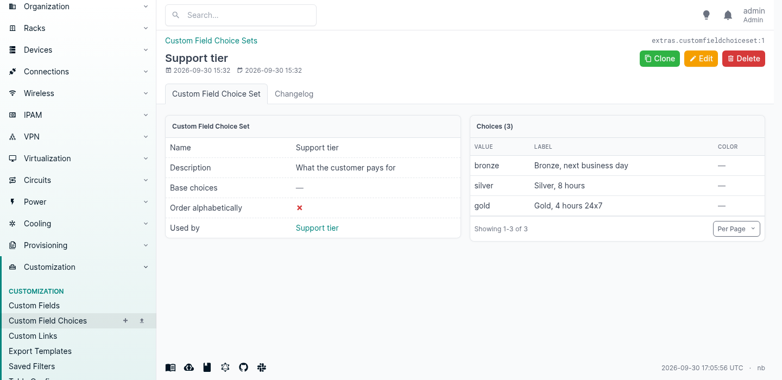Expand the Connections menu chevron
The image size is (782, 380).
(x=146, y=72)
